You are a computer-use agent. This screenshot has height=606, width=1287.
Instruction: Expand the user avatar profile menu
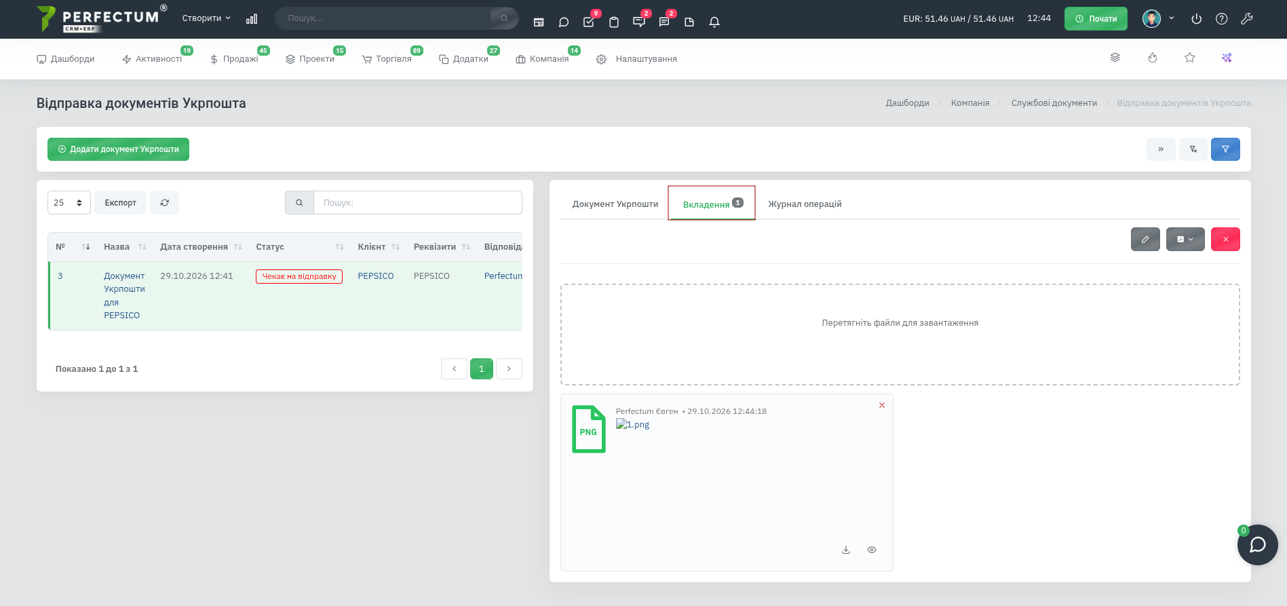click(x=1158, y=18)
